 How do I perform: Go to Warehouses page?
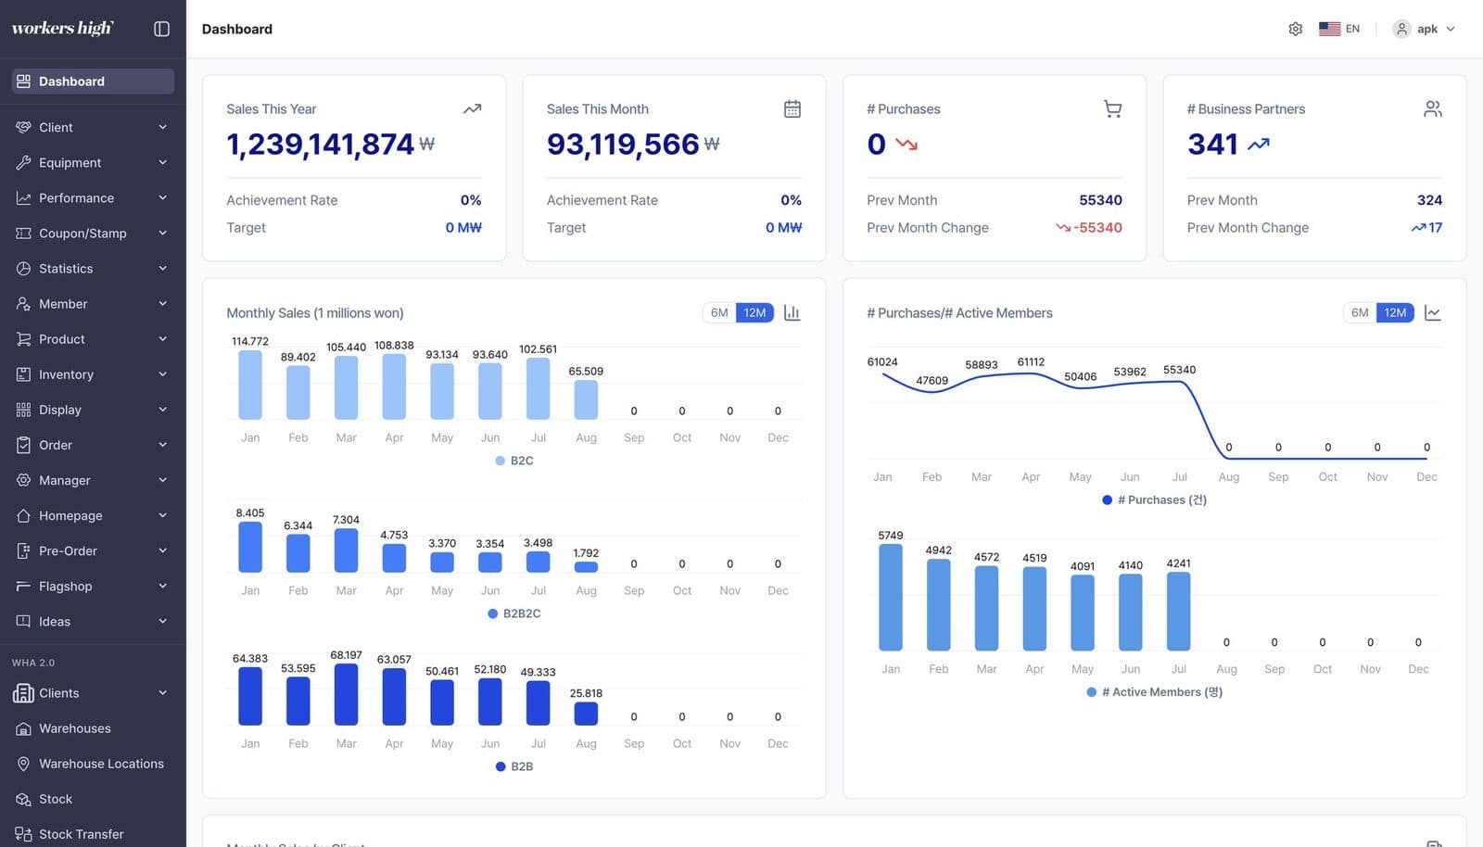(x=93, y=728)
